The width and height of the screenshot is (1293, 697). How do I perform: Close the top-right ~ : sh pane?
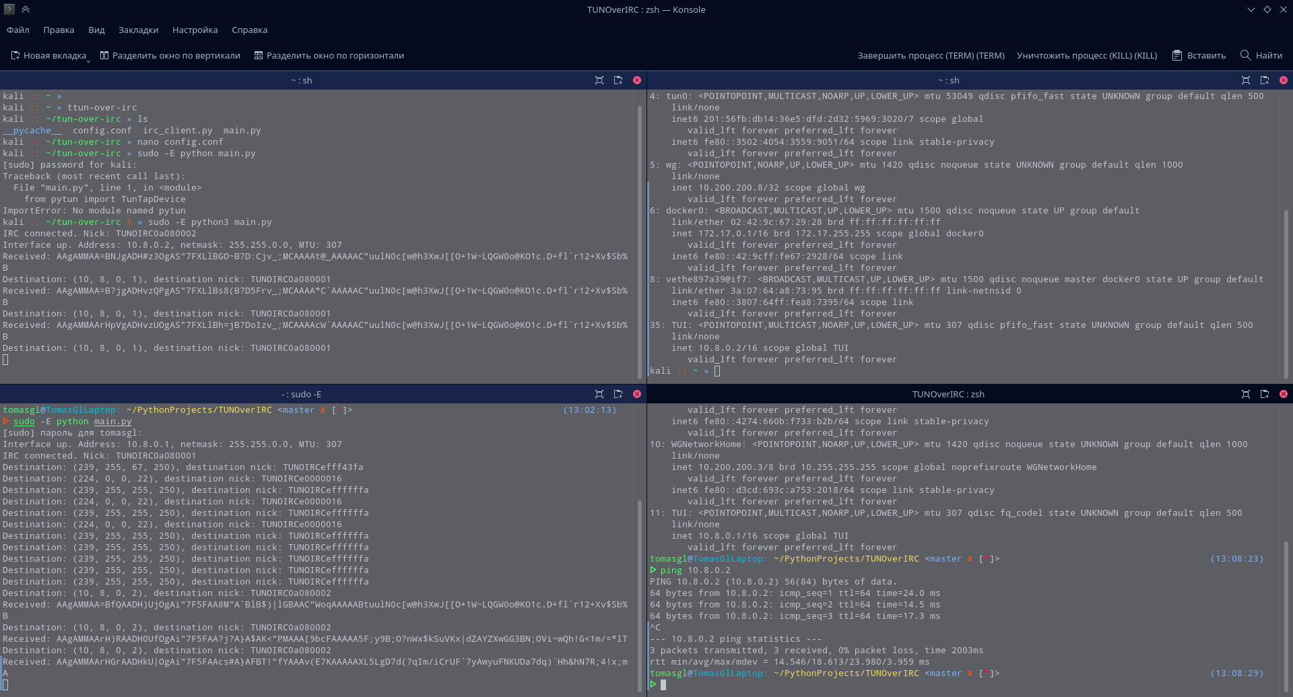pyautogui.click(x=1284, y=80)
